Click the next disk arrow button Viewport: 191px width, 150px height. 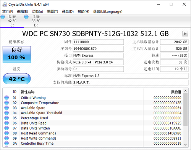point(185,34)
